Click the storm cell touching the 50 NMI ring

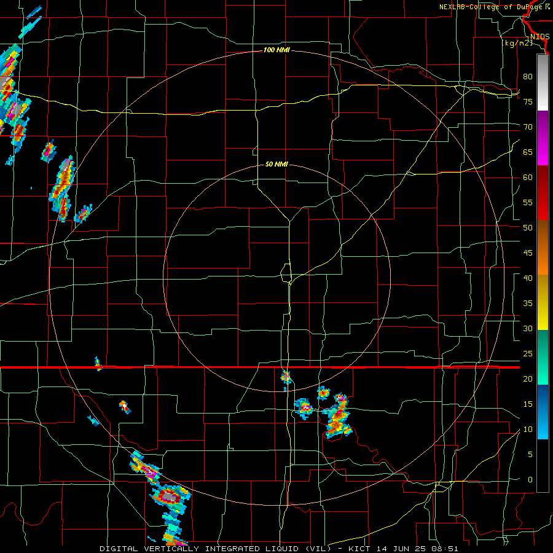click(286, 378)
